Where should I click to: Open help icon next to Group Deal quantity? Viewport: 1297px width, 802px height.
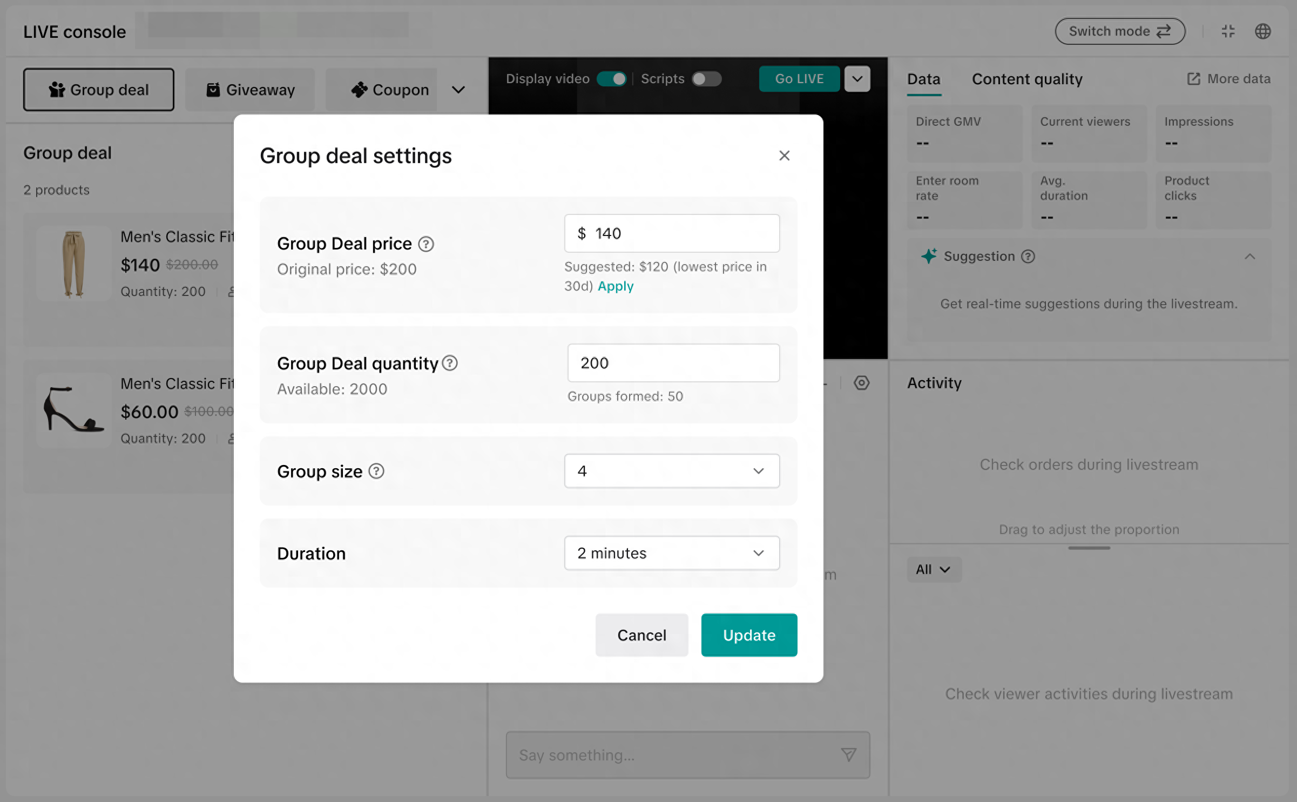(450, 363)
